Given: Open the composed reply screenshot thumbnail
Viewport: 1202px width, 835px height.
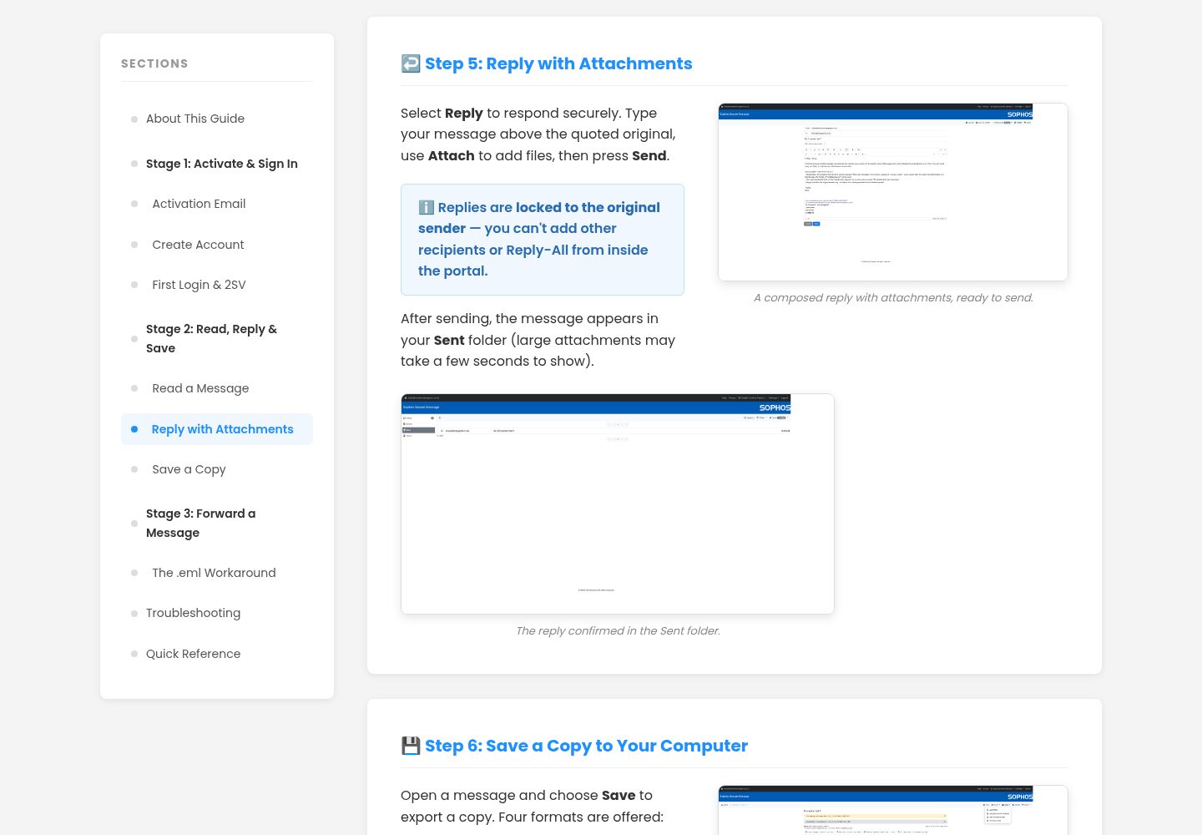Looking at the screenshot, I should coord(893,192).
